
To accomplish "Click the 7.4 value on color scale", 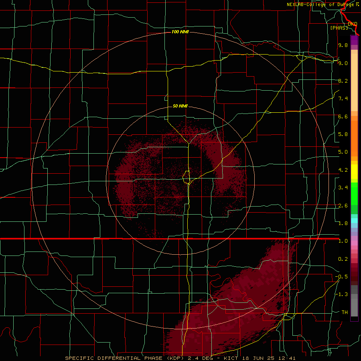I will point(343,99).
